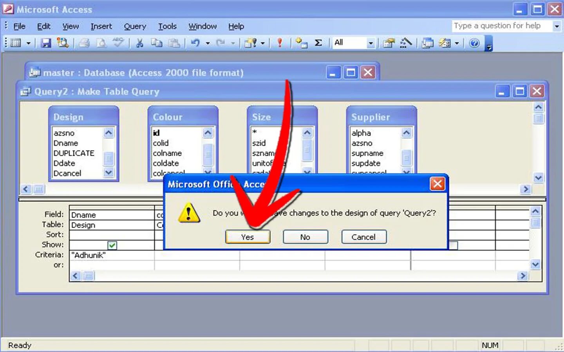Save the query with the floppy icon

[x=46, y=43]
